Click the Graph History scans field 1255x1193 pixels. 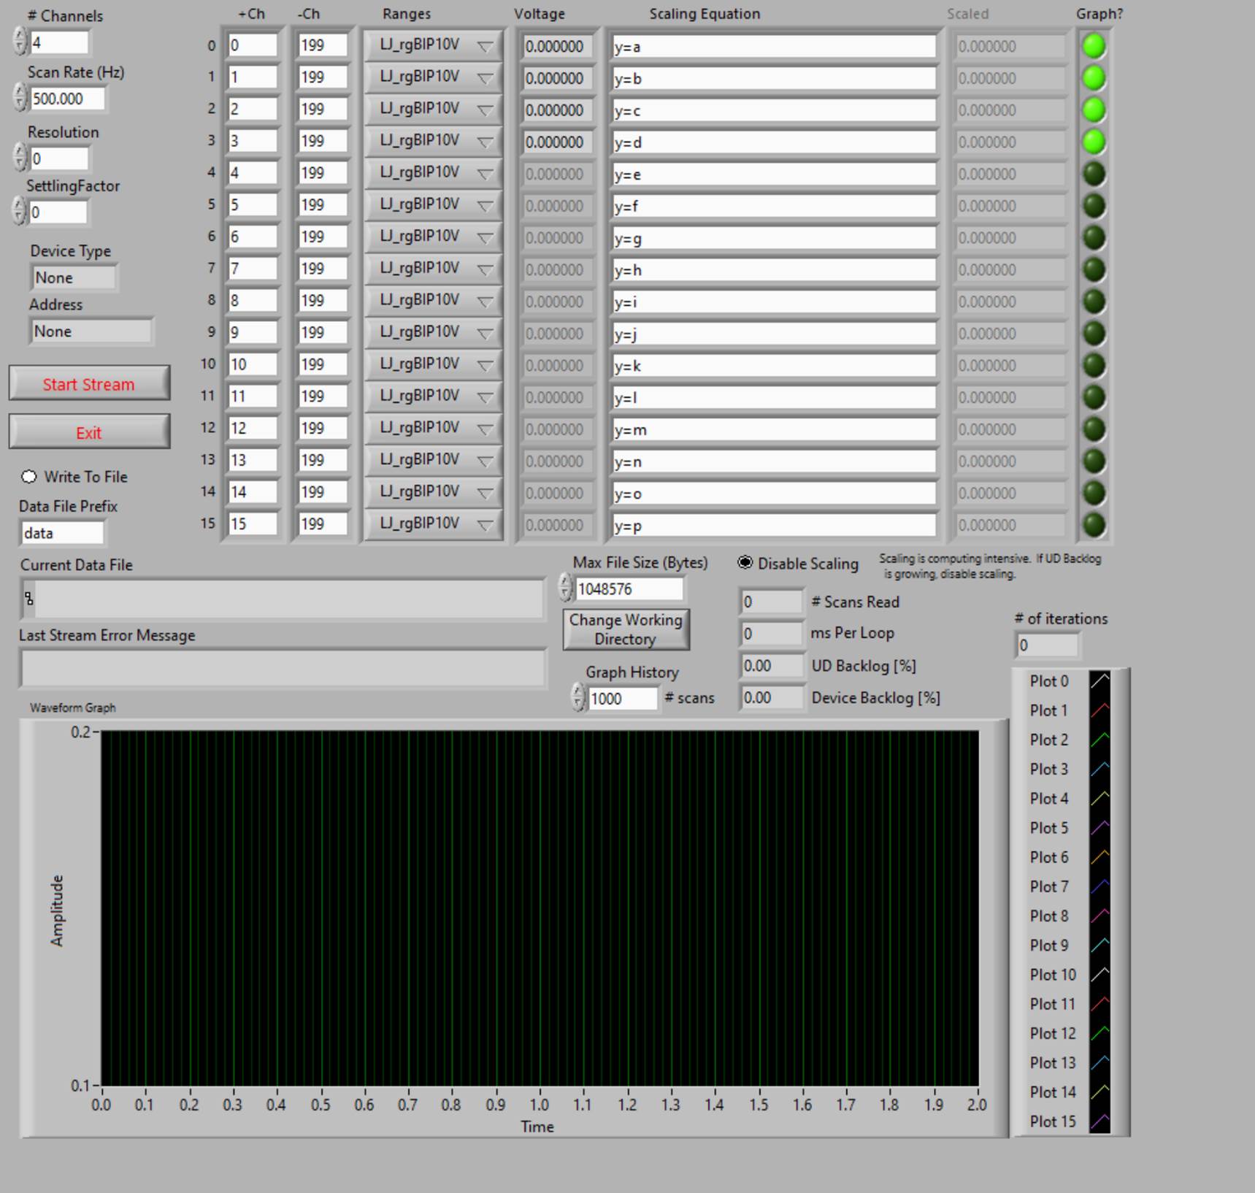[622, 699]
